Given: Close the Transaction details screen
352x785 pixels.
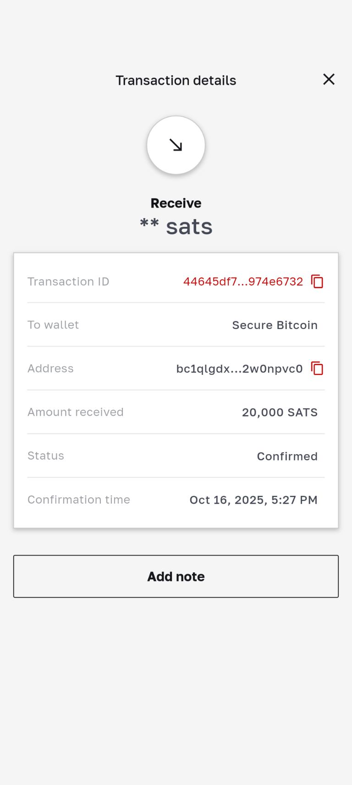Looking at the screenshot, I should tap(329, 80).
